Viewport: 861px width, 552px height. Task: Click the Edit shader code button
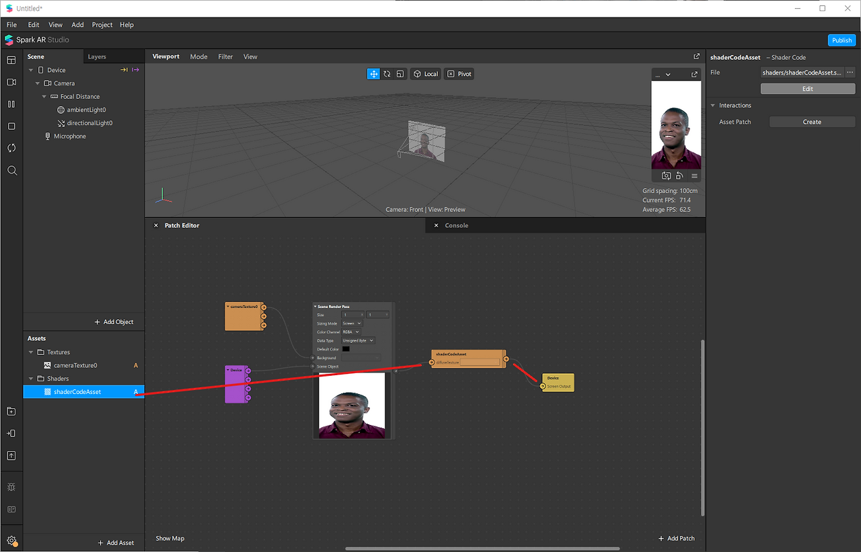[808, 89]
